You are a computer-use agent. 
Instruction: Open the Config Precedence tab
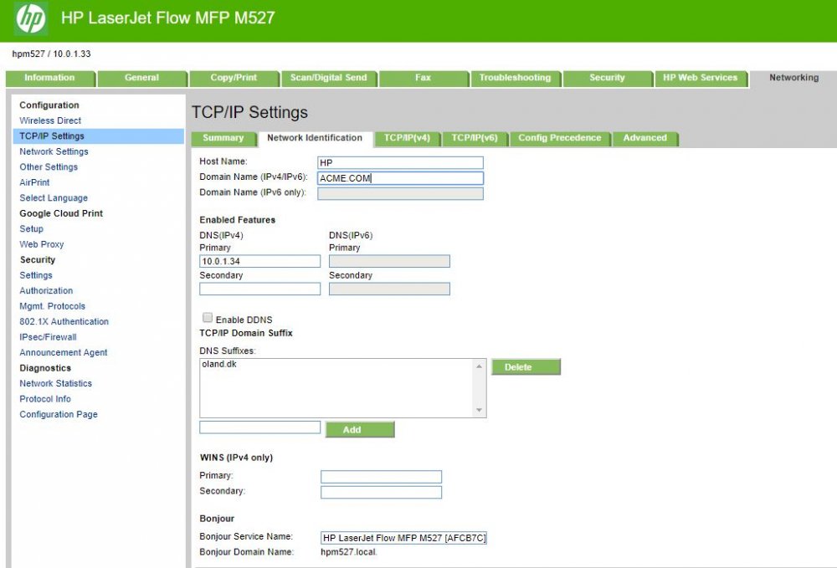click(x=559, y=138)
